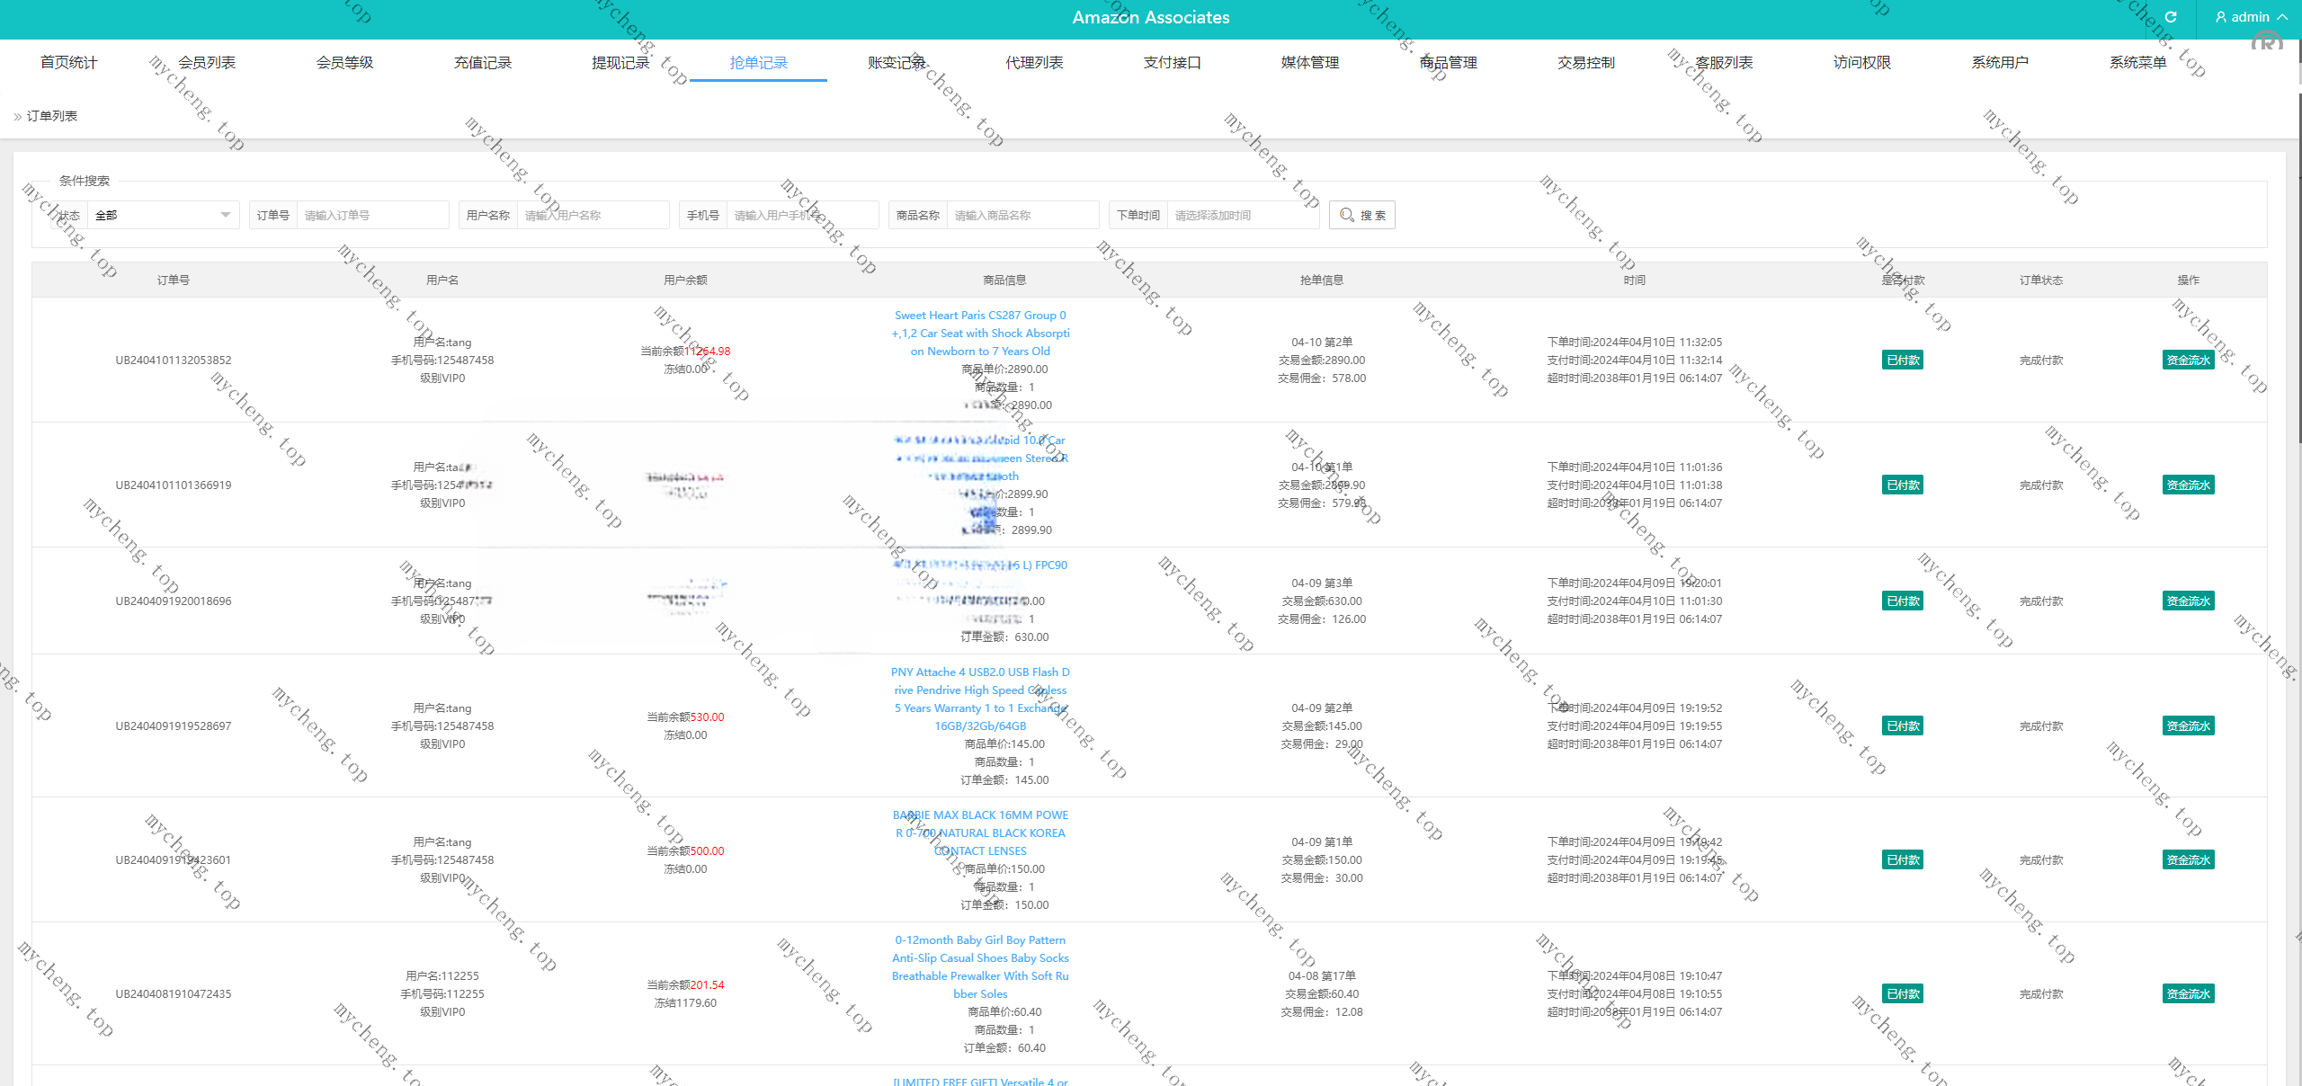The height and width of the screenshot is (1086, 2302).
Task: Click the 手机号 phone number input
Action: coord(800,215)
